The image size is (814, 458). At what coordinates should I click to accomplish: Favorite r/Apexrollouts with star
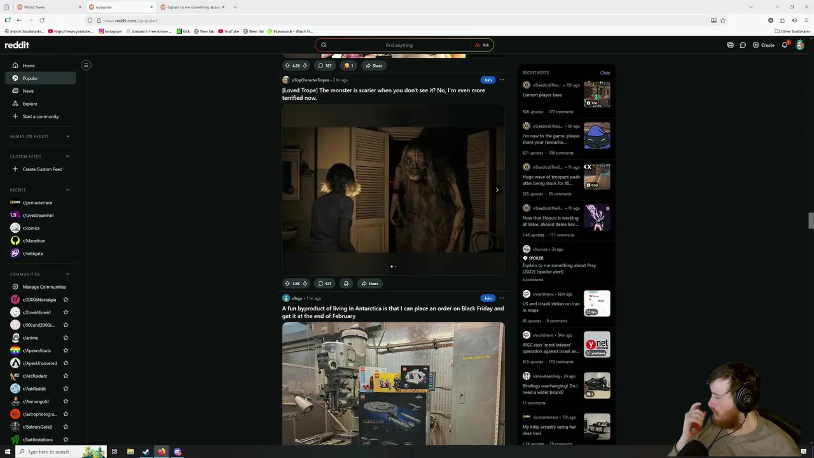(66, 350)
